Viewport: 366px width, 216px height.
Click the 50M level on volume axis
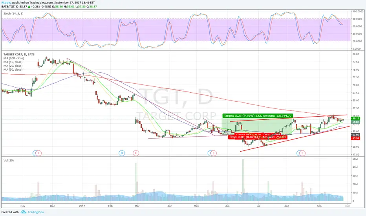355,159
